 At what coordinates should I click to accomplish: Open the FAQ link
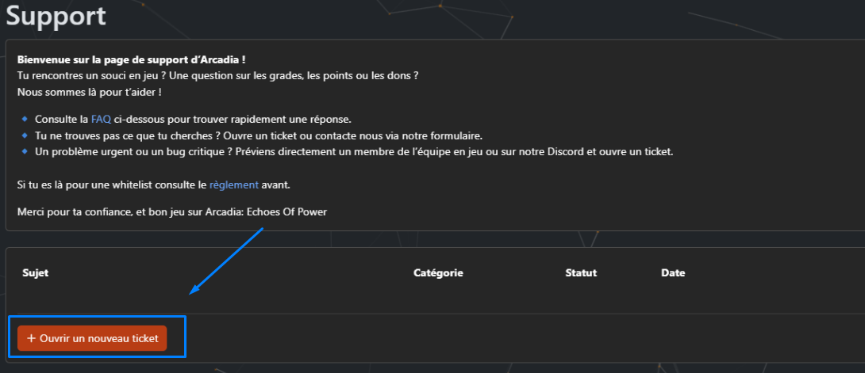pos(101,119)
